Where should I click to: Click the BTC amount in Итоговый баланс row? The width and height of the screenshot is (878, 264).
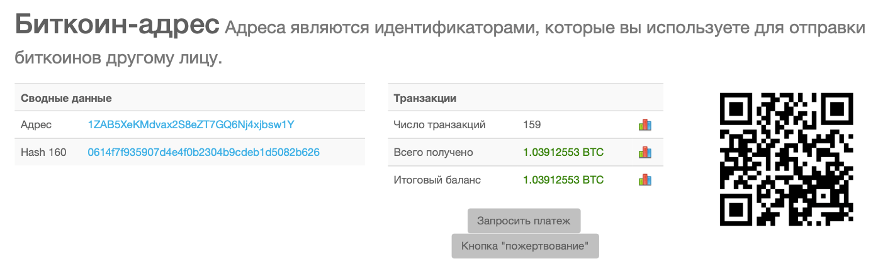563,180
